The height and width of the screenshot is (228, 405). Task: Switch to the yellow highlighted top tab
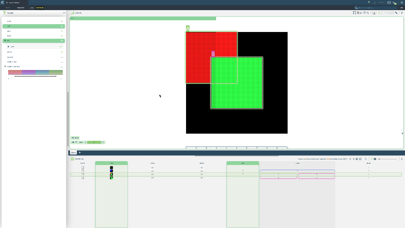[x=40, y=8]
